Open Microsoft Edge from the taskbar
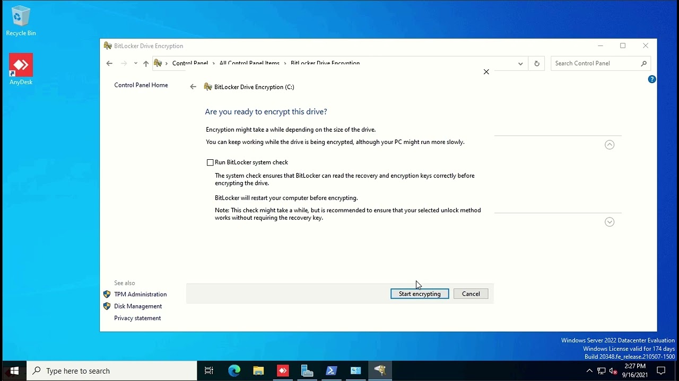 click(234, 371)
